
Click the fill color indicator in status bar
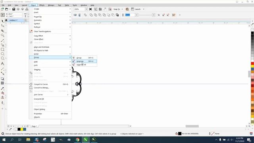pyautogui.click(x=180, y=133)
